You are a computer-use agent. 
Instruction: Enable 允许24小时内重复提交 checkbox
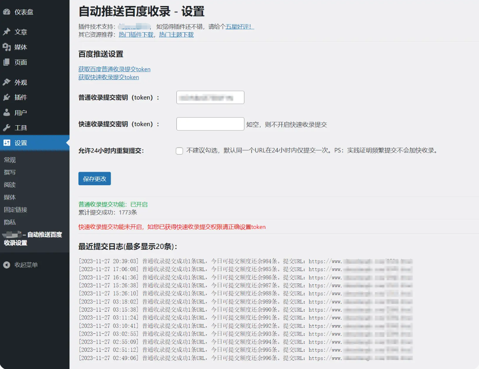(179, 151)
